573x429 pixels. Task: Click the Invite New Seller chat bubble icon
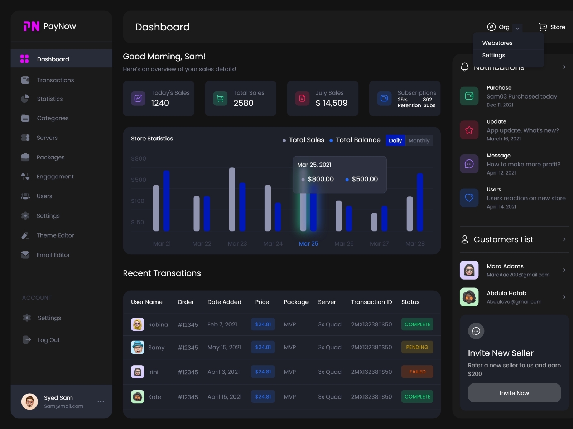click(x=476, y=331)
